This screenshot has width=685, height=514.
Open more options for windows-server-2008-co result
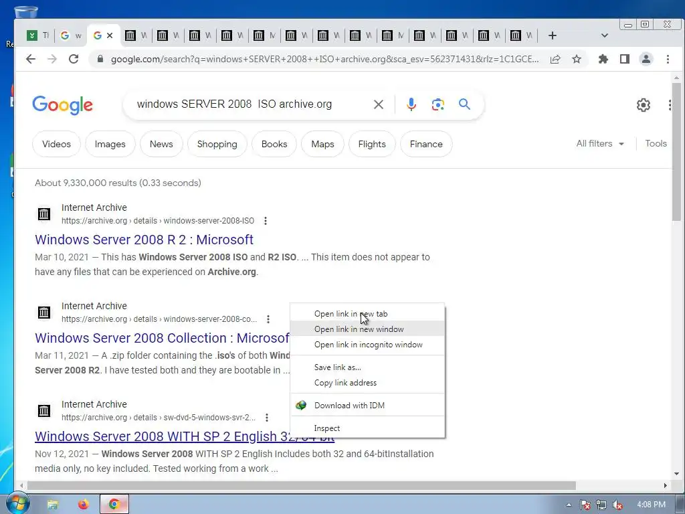268,319
